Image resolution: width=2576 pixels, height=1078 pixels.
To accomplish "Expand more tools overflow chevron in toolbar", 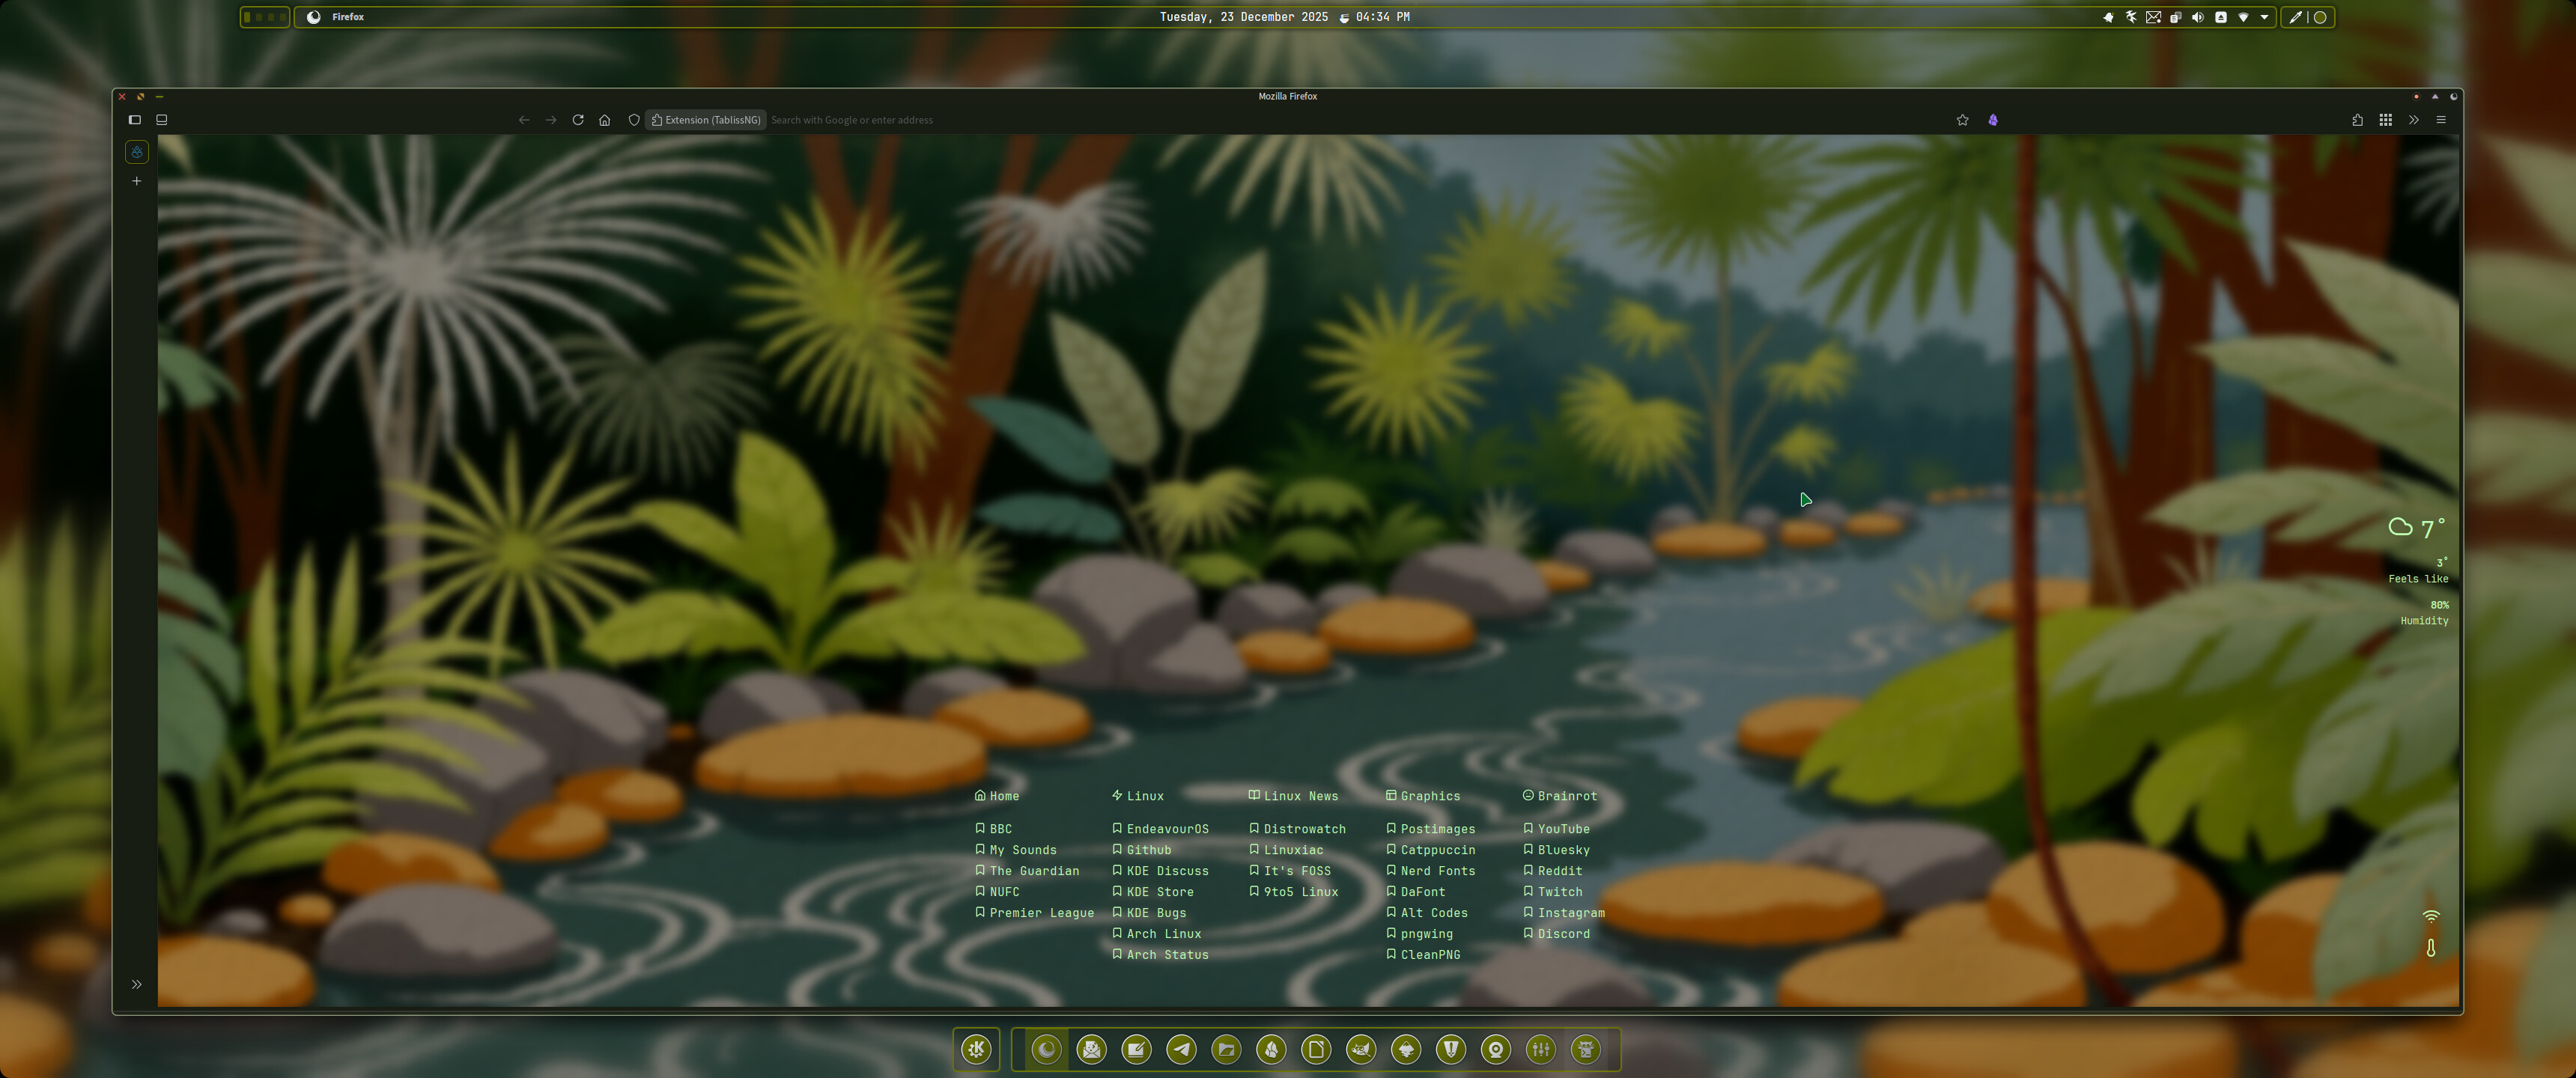I will point(2414,120).
